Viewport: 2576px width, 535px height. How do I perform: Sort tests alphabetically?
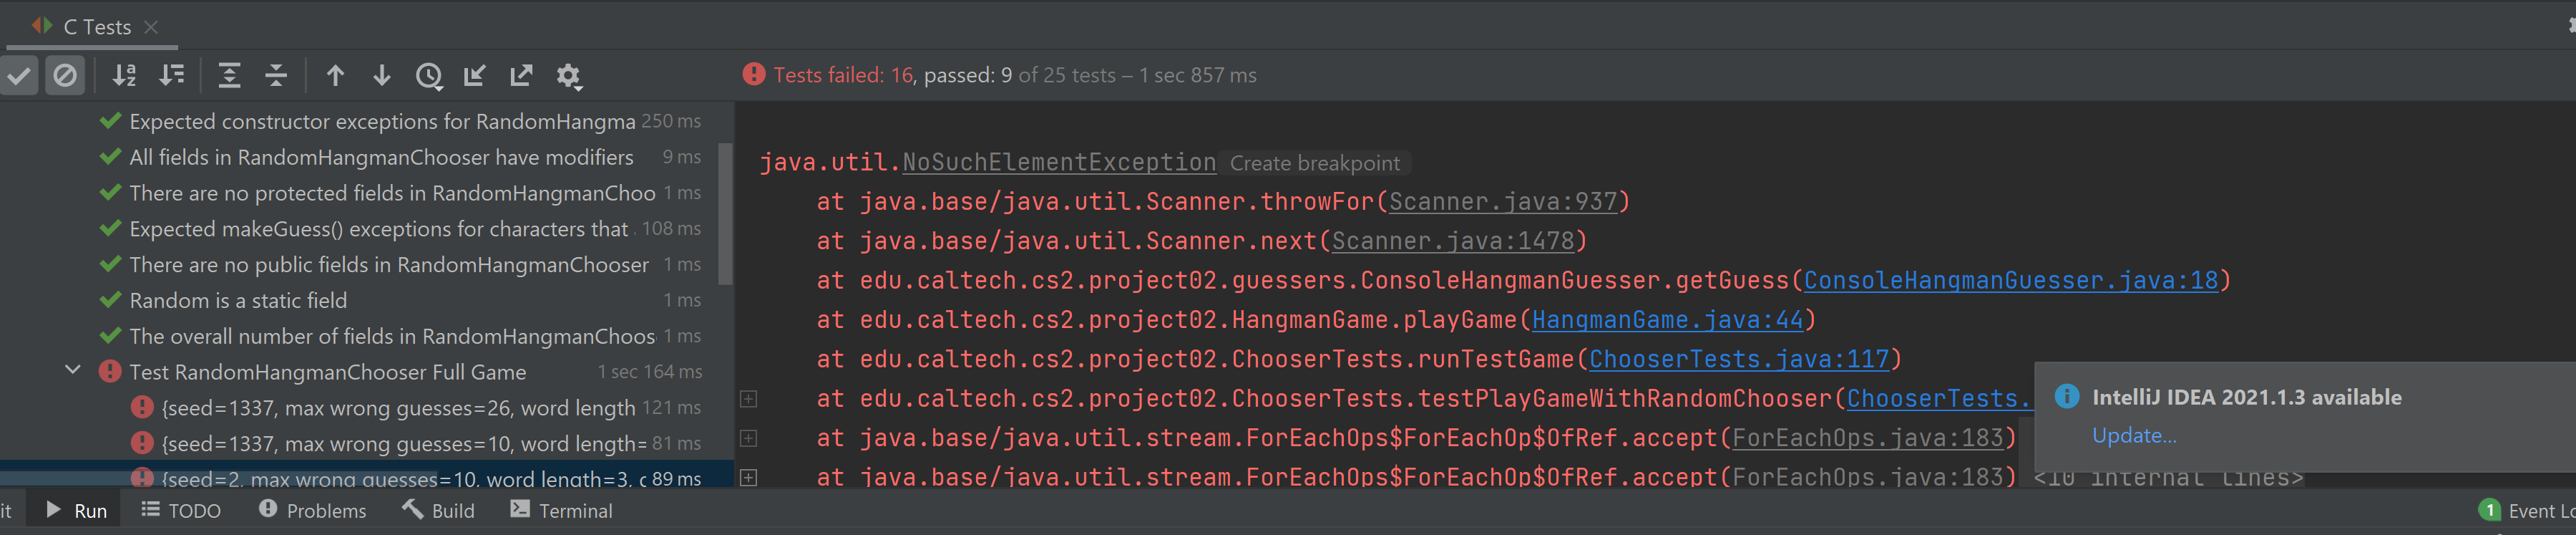click(x=124, y=76)
